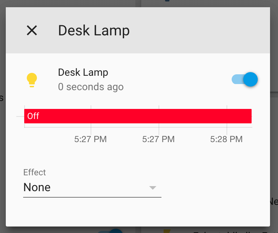Click the gray dialog header bar
Image resolution: width=278 pixels, height=233 pixels.
pyautogui.click(x=199, y=30)
